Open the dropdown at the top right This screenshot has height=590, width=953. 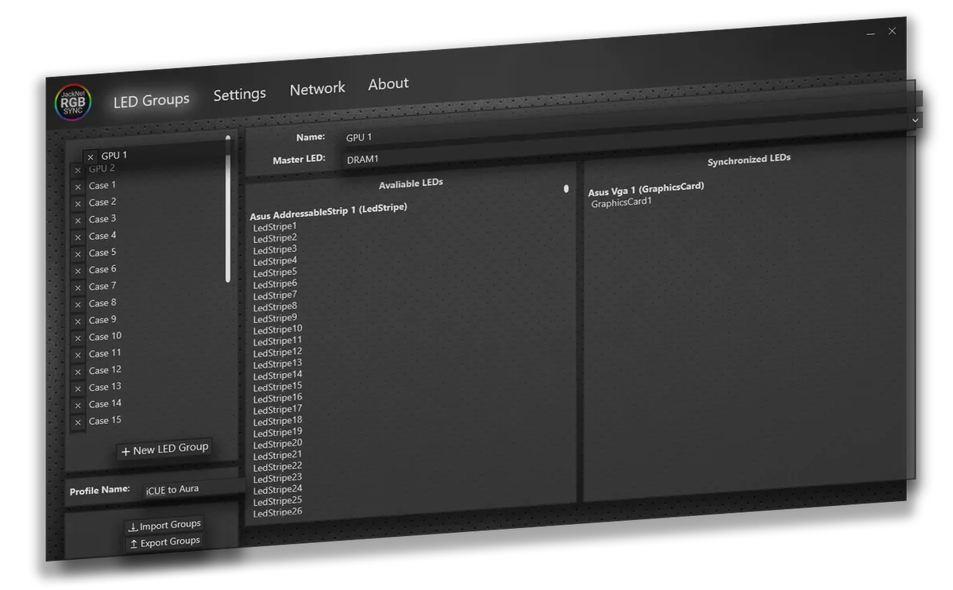click(x=916, y=120)
